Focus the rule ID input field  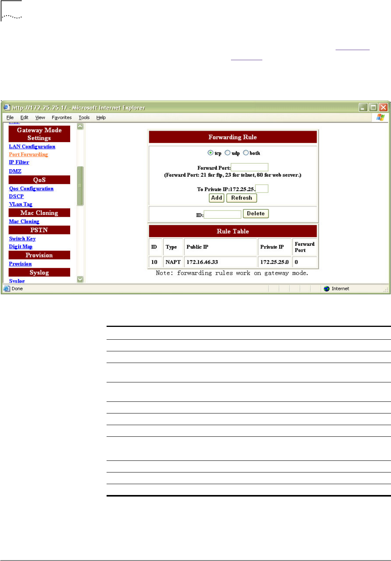[222, 215]
